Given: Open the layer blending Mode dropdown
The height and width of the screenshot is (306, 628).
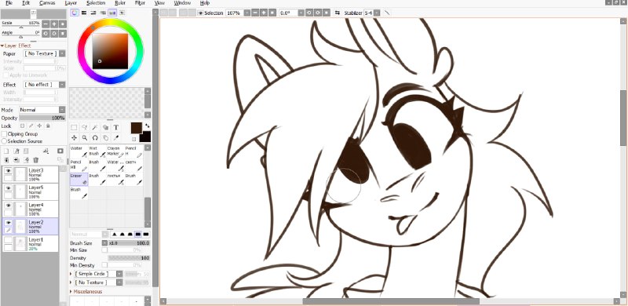Looking at the screenshot, I should [42, 110].
